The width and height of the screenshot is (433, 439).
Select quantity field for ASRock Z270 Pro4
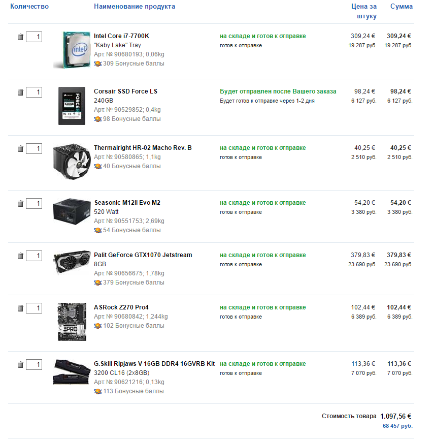pos(34,308)
